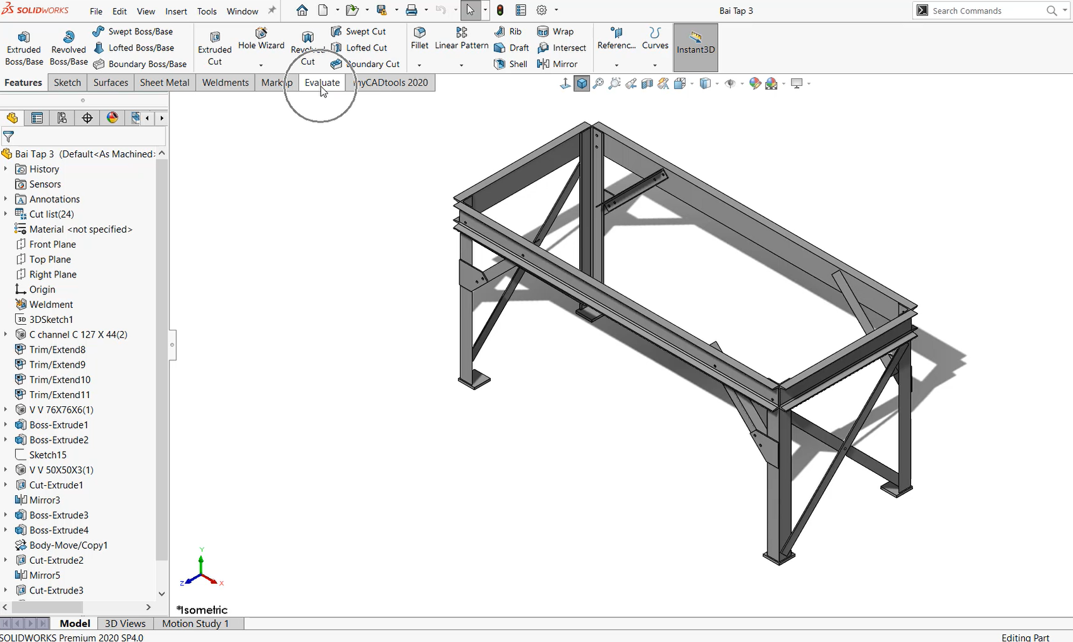The image size is (1073, 642).
Task: Click the Draft tool
Action: point(512,48)
